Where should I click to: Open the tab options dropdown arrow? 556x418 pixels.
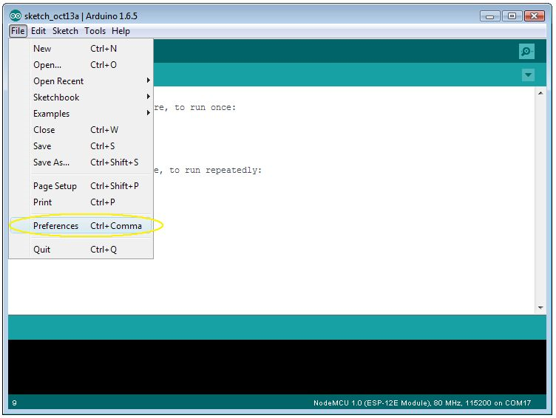coord(528,75)
